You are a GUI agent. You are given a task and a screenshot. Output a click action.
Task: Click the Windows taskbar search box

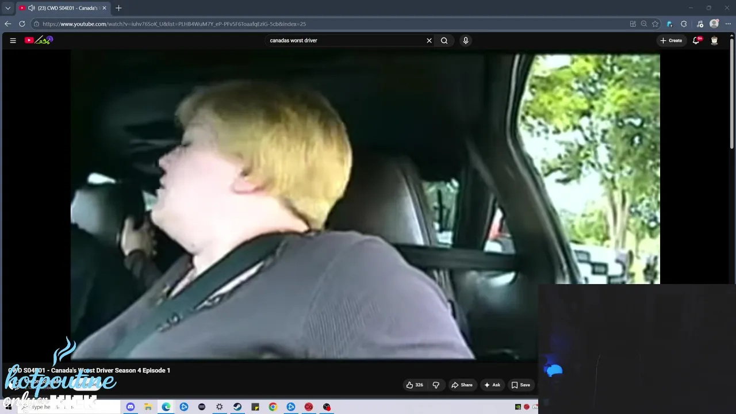pyautogui.click(x=69, y=407)
